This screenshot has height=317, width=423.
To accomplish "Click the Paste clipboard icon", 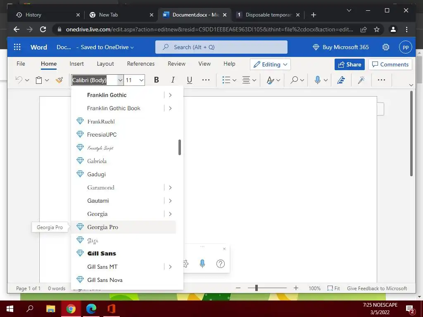I will 39,80.
